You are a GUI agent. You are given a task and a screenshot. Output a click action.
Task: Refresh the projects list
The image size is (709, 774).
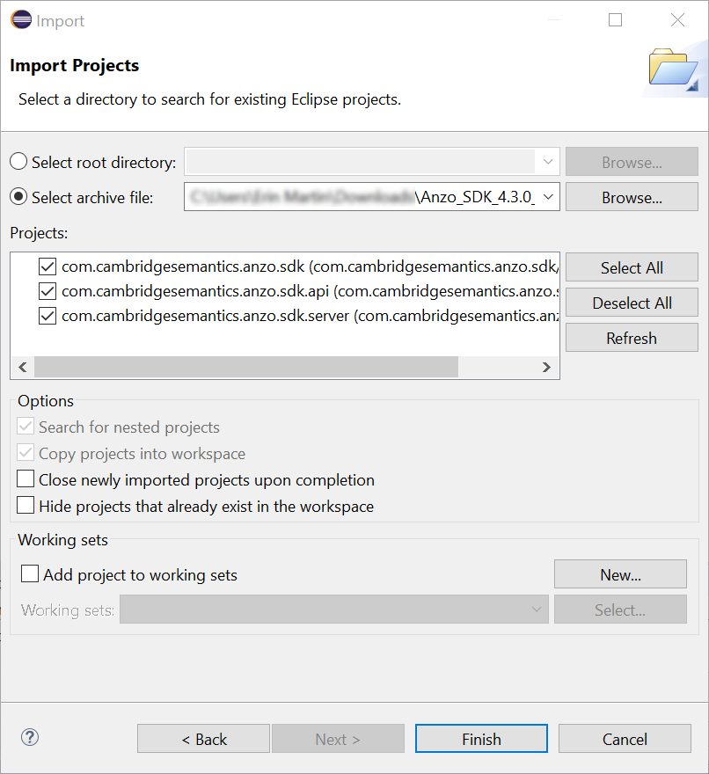coord(632,338)
